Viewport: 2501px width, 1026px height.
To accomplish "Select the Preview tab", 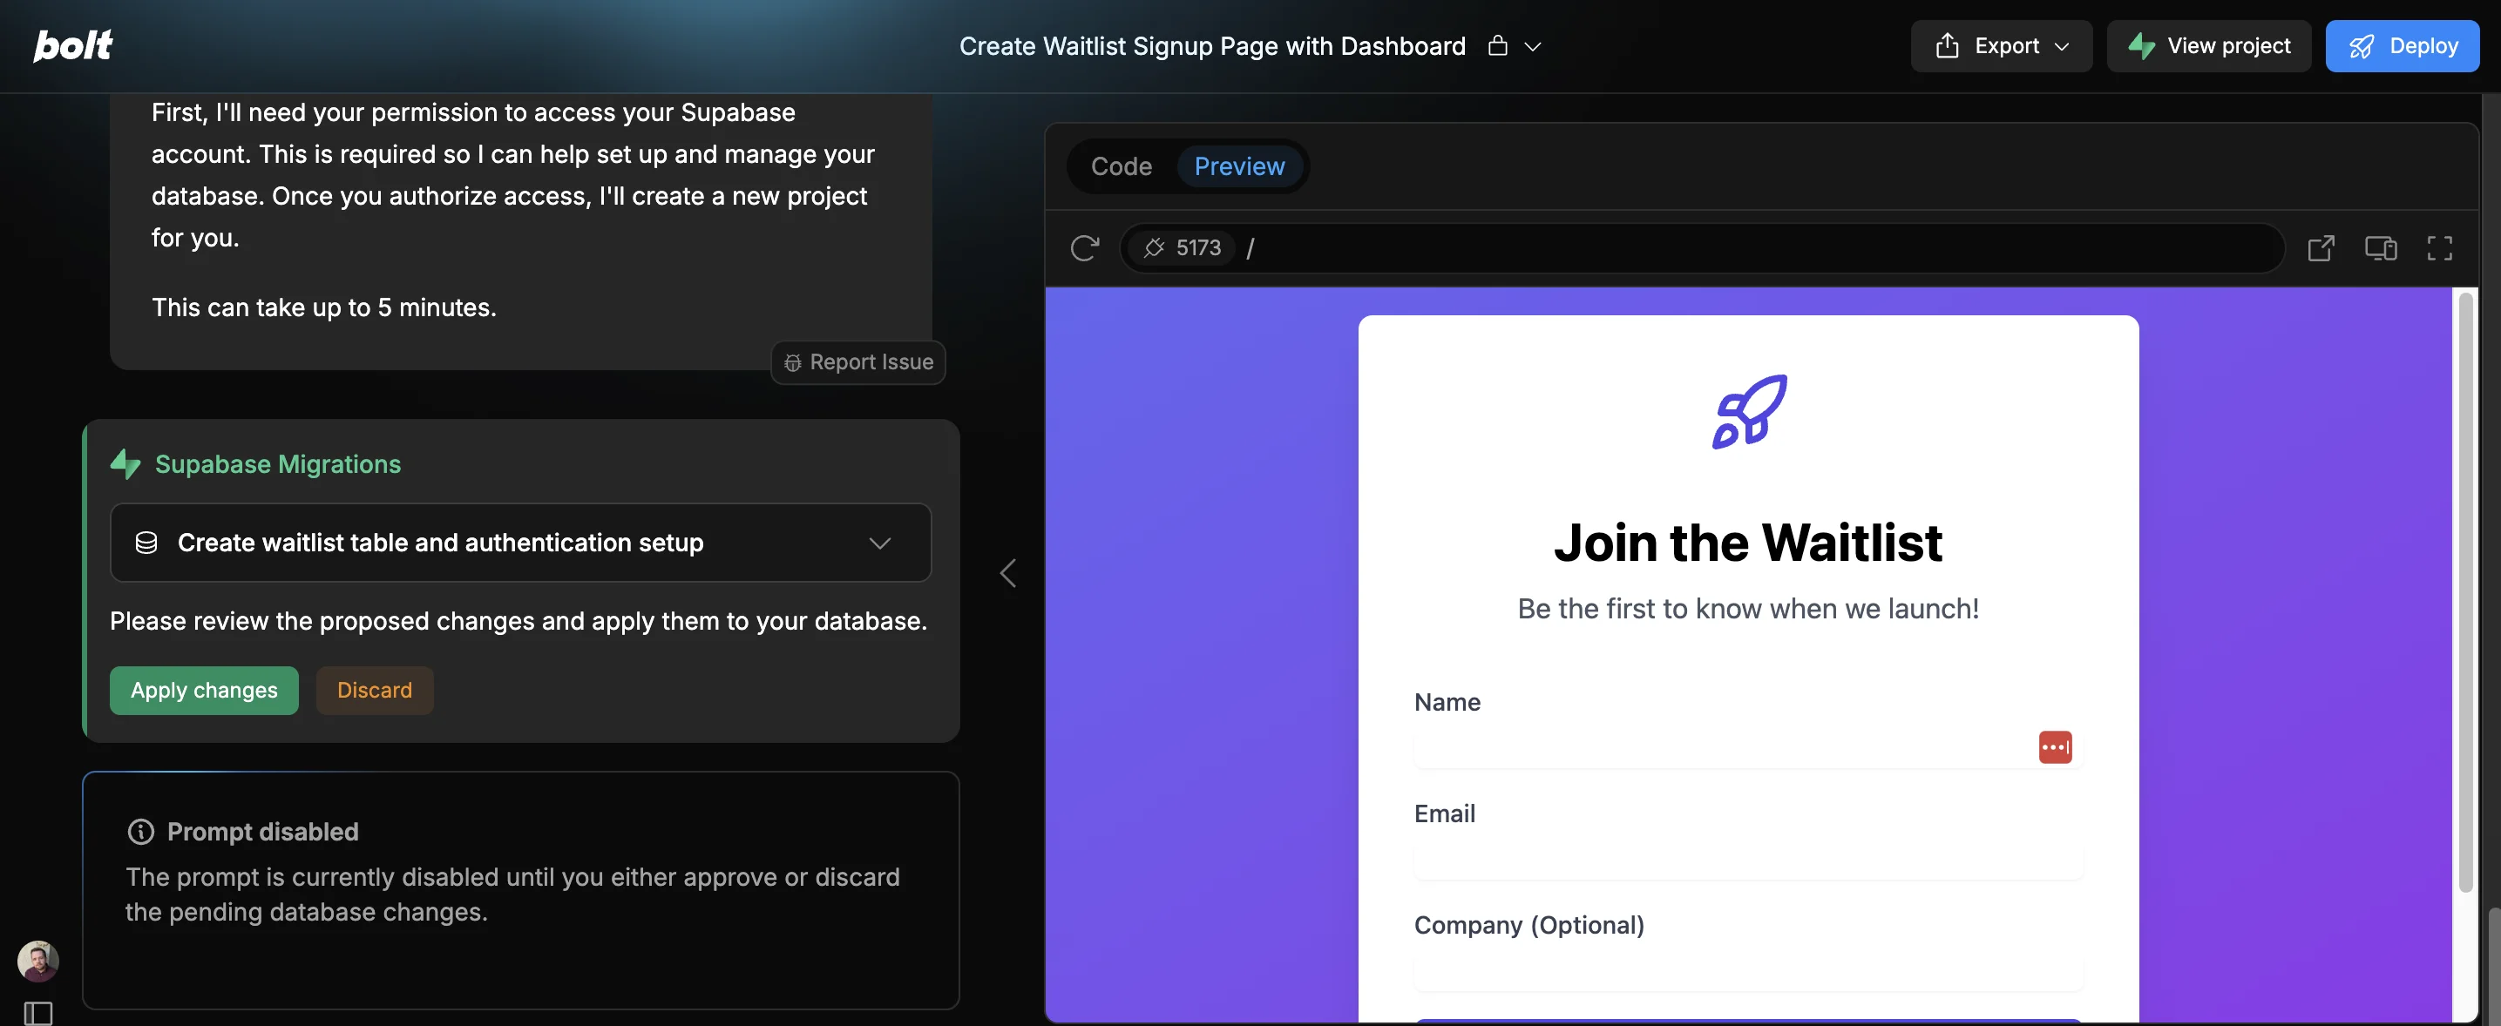I will coord(1239,166).
